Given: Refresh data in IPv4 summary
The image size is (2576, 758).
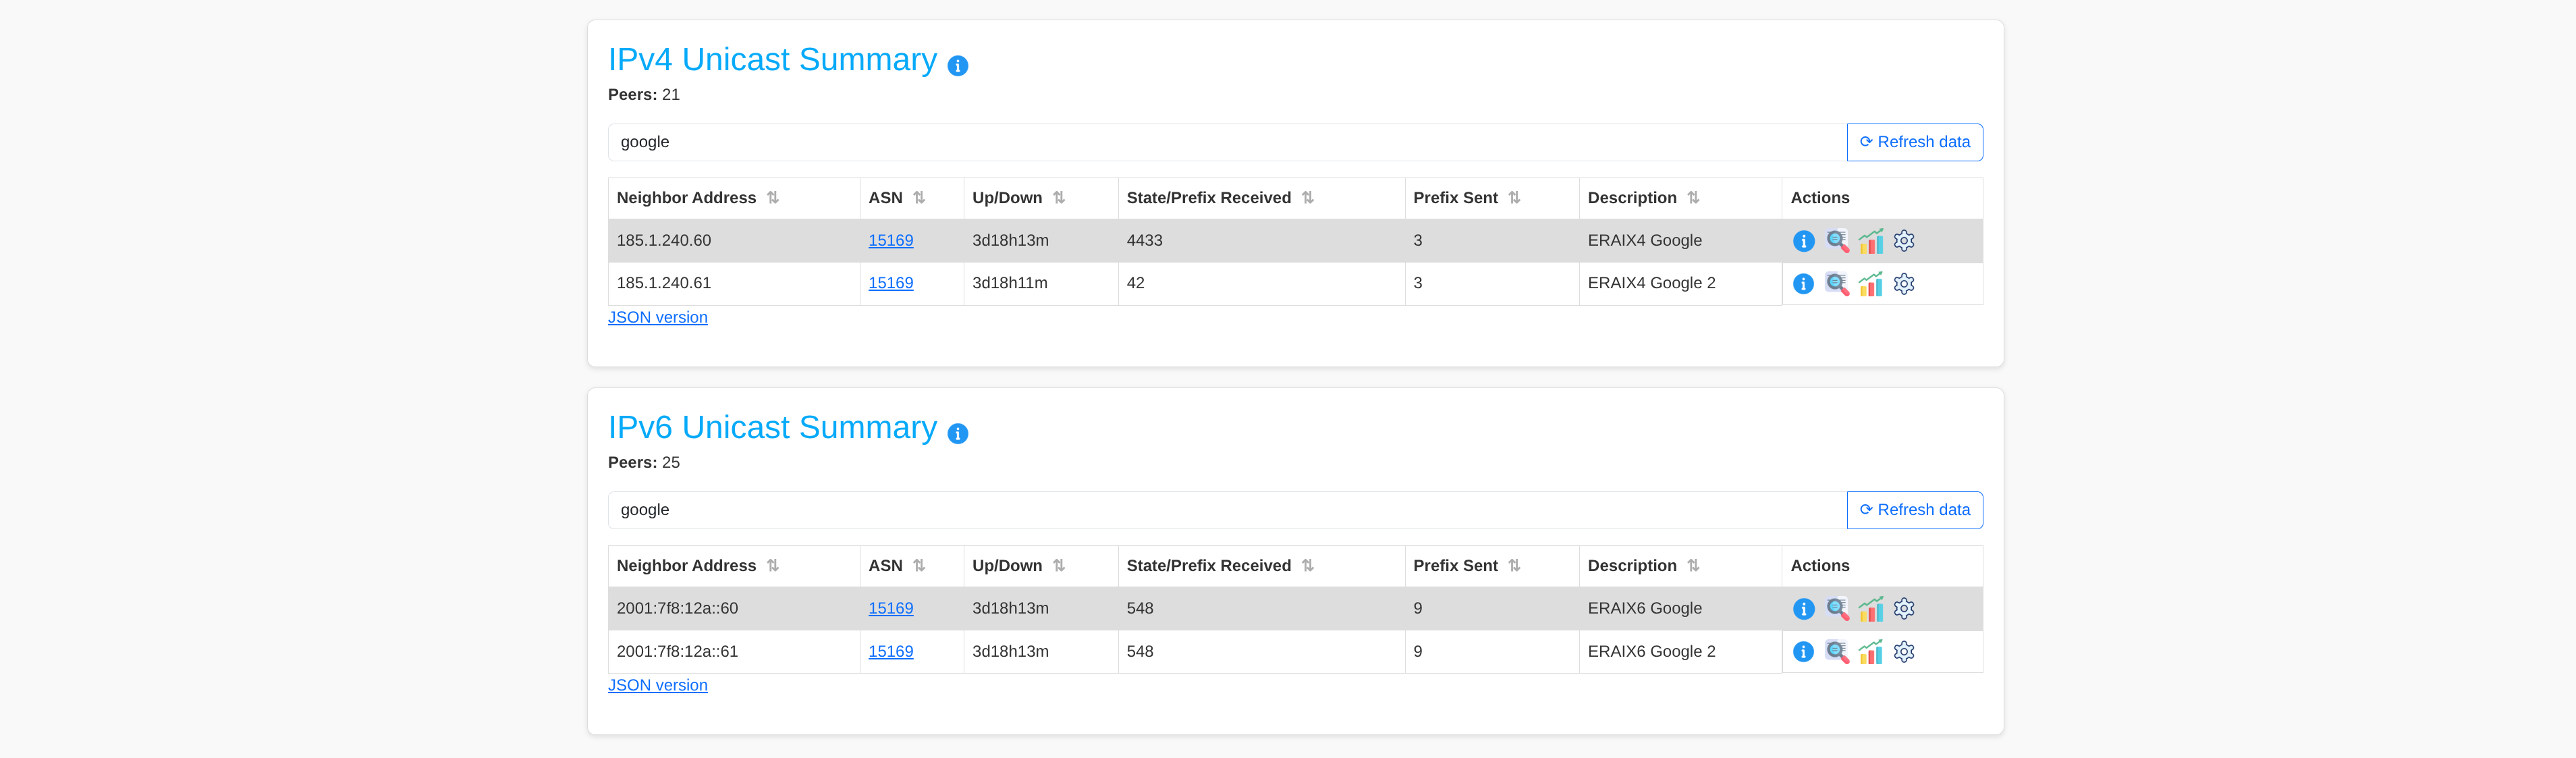Looking at the screenshot, I should click(1914, 142).
